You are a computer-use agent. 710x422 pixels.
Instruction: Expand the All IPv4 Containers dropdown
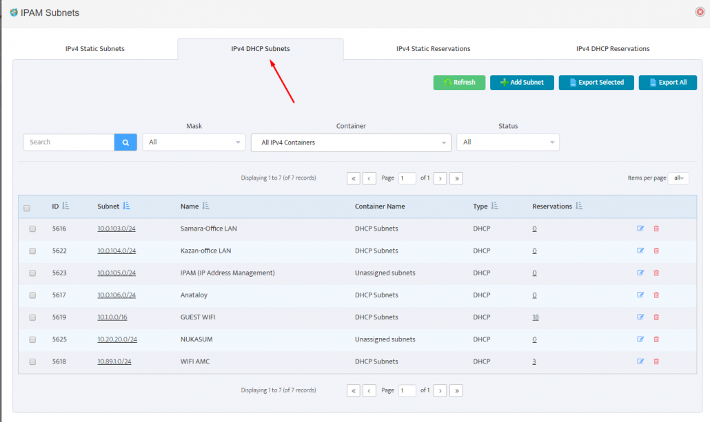(x=351, y=142)
